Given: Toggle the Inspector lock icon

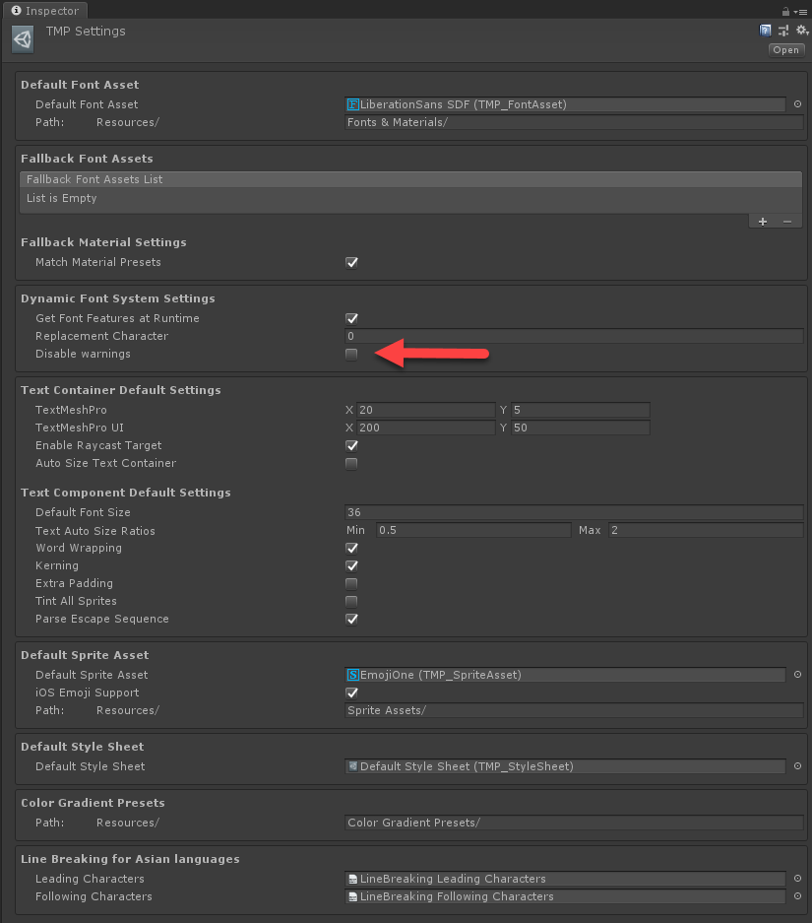Looking at the screenshot, I should point(786,11).
